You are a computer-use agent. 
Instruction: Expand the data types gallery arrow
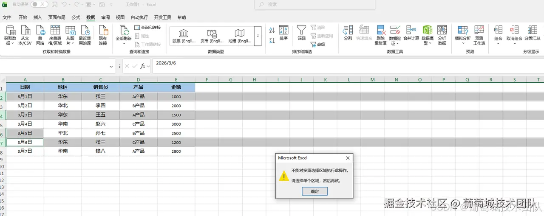click(x=258, y=36)
